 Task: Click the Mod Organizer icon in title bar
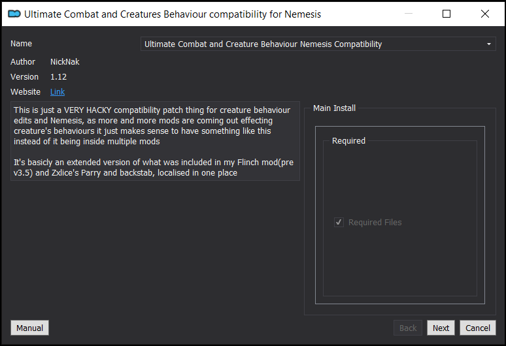click(14, 14)
